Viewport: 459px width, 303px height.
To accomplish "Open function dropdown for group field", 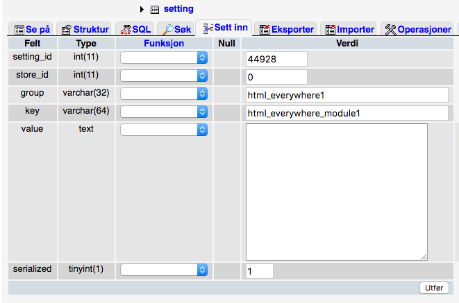I will point(165,94).
